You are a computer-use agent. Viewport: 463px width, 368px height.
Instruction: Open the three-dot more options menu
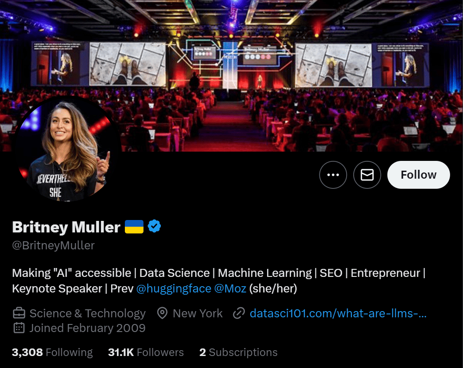(x=333, y=175)
